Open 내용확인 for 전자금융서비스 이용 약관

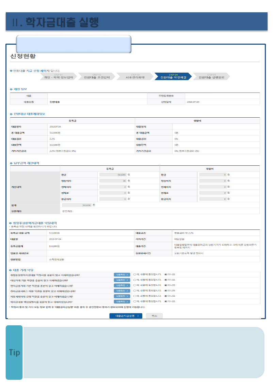point(122,291)
